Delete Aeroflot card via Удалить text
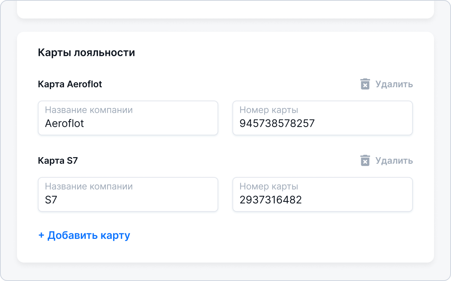The width and height of the screenshot is (451, 281). click(394, 84)
